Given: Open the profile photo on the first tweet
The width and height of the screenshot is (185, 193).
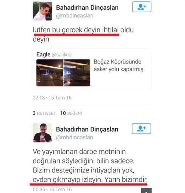Looking at the screenshot, I should tap(42, 11).
